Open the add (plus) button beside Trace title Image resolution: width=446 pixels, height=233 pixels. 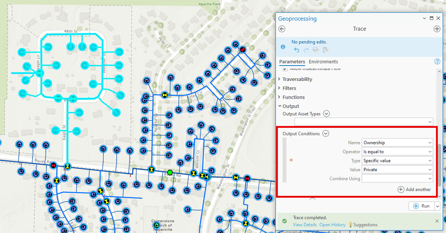437,29
